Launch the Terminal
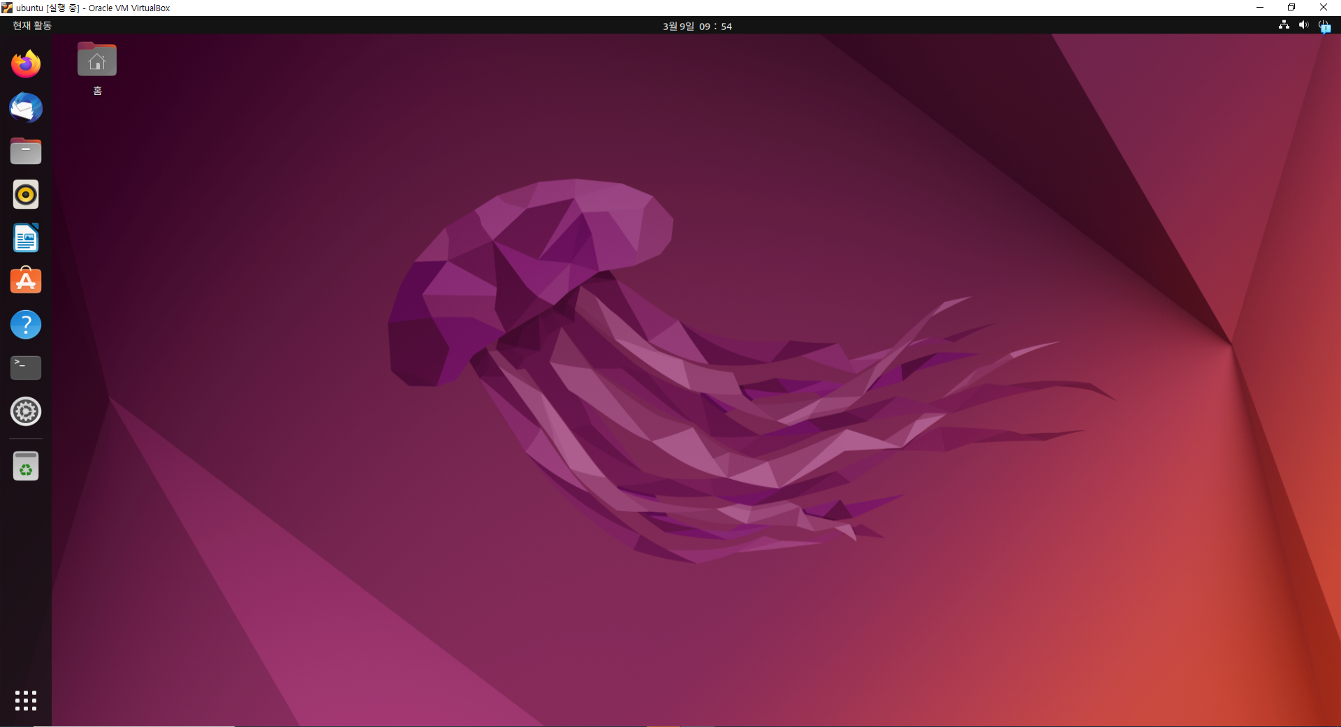 click(x=26, y=368)
